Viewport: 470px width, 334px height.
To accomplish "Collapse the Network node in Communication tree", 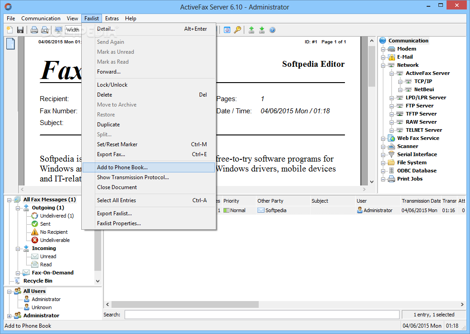I will pyautogui.click(x=383, y=65).
